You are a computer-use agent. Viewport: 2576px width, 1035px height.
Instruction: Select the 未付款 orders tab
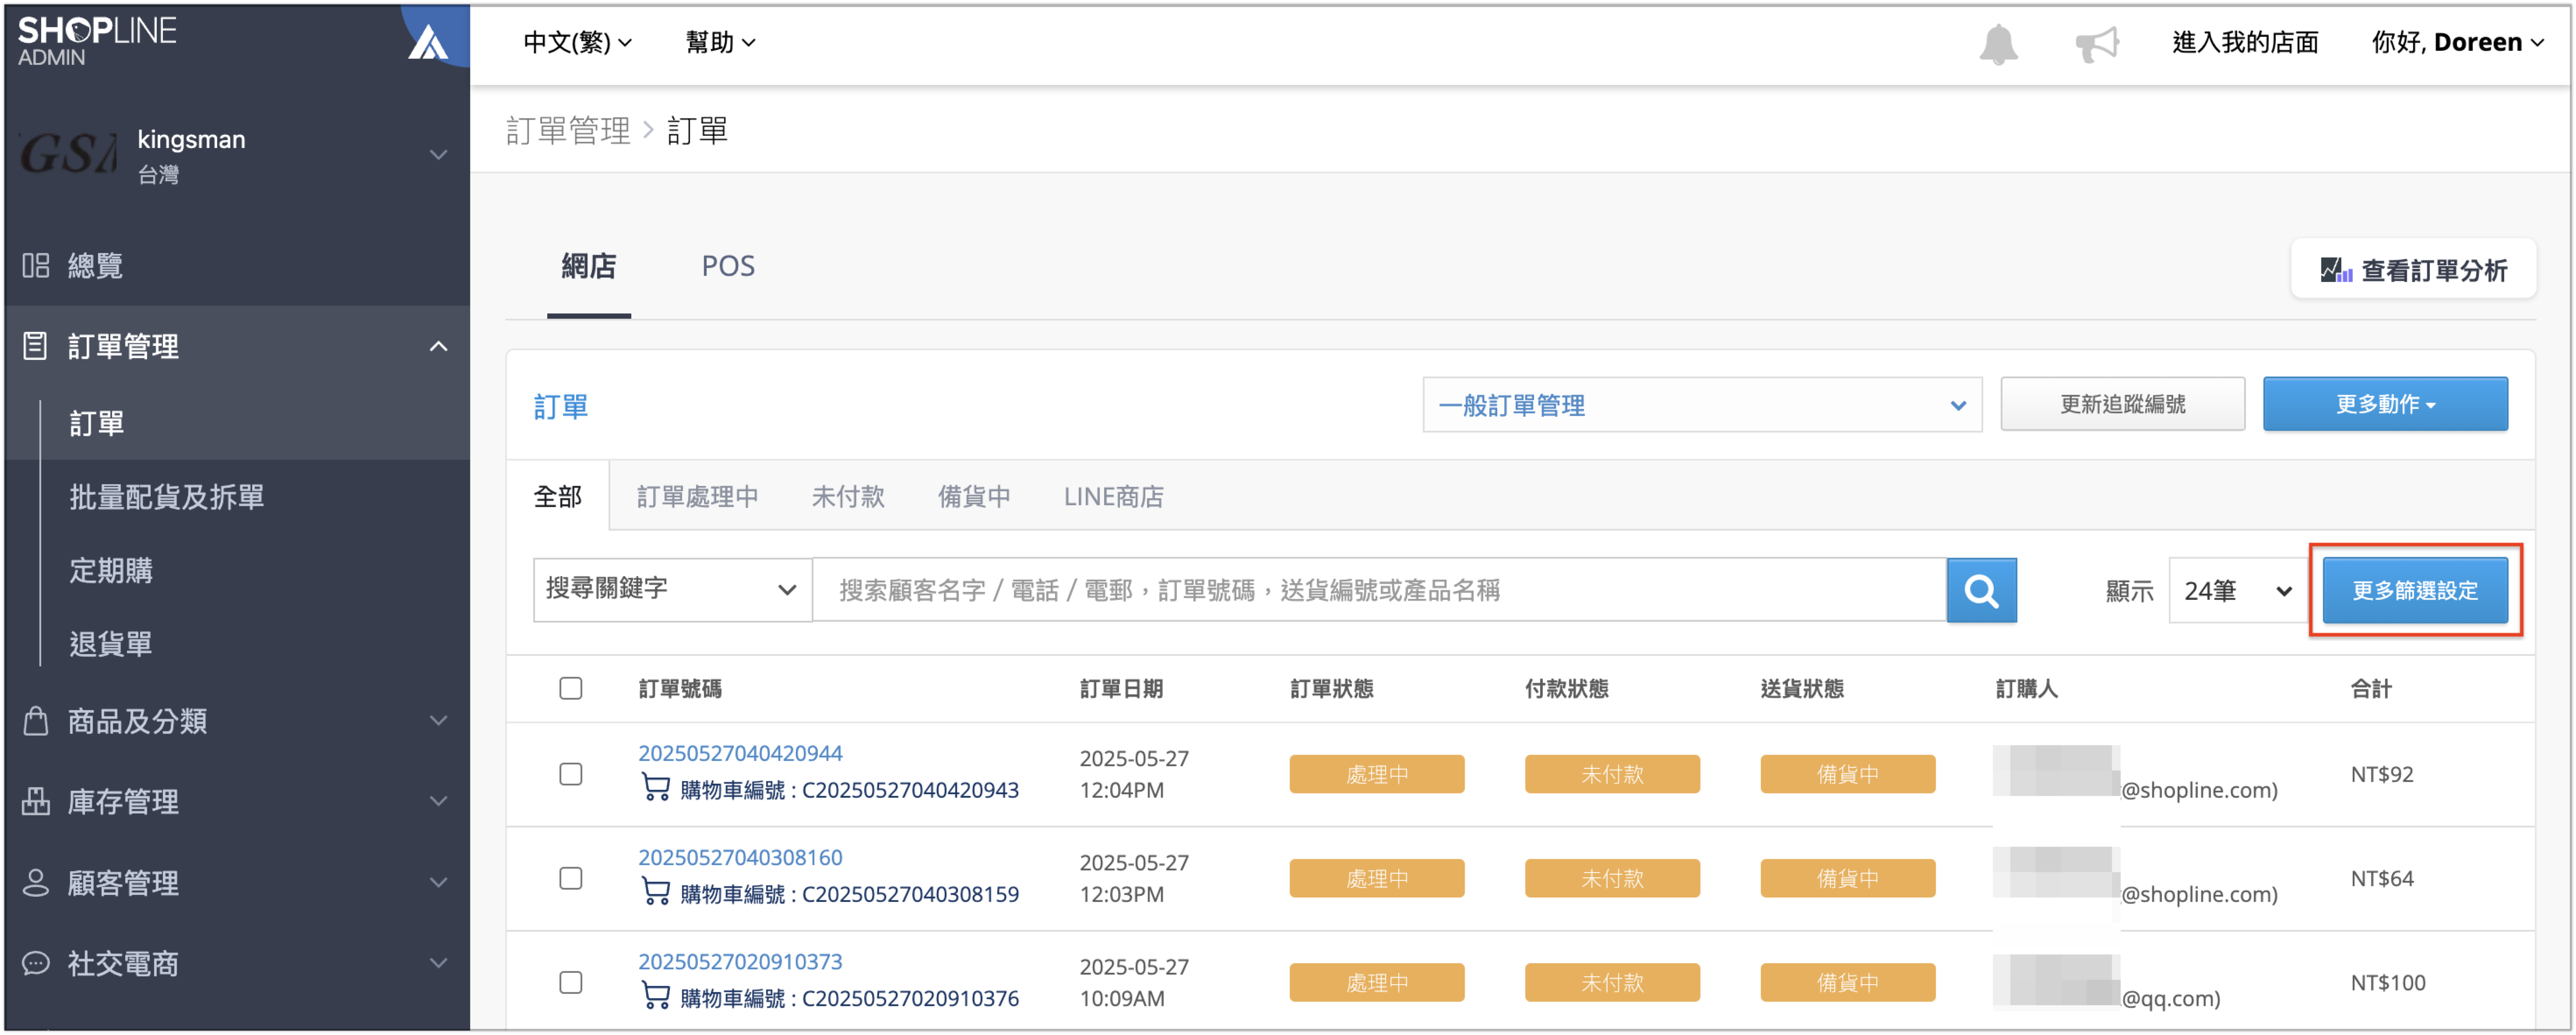click(847, 496)
